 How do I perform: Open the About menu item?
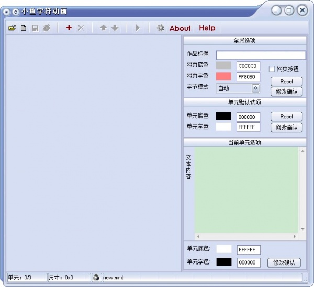180,28
